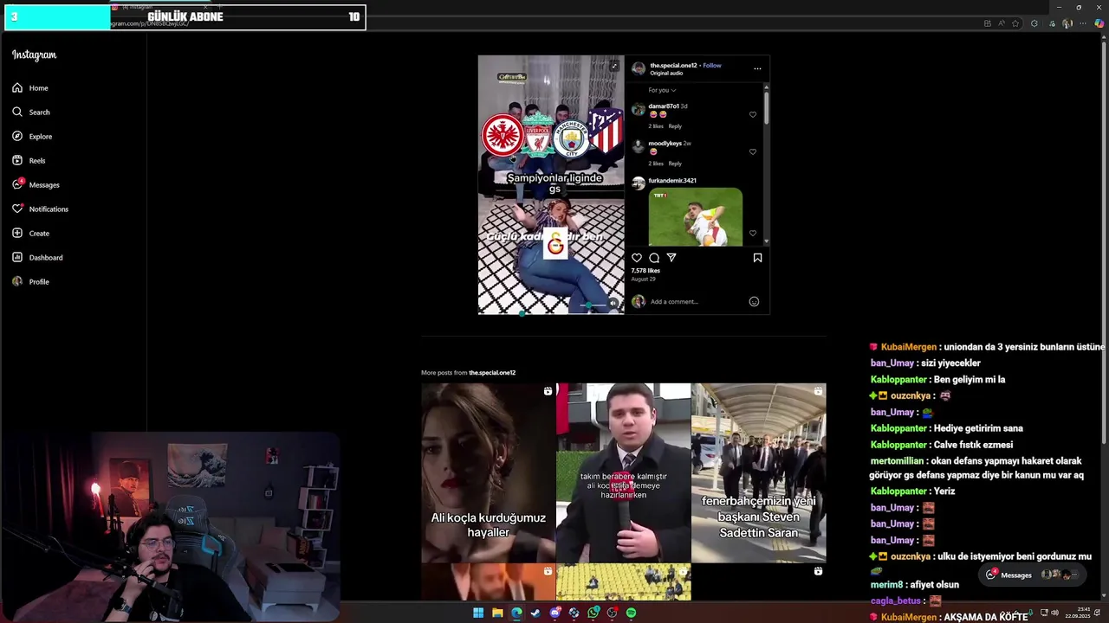Open Messages in Instagram sidebar
This screenshot has width=1109, height=623.
point(36,185)
